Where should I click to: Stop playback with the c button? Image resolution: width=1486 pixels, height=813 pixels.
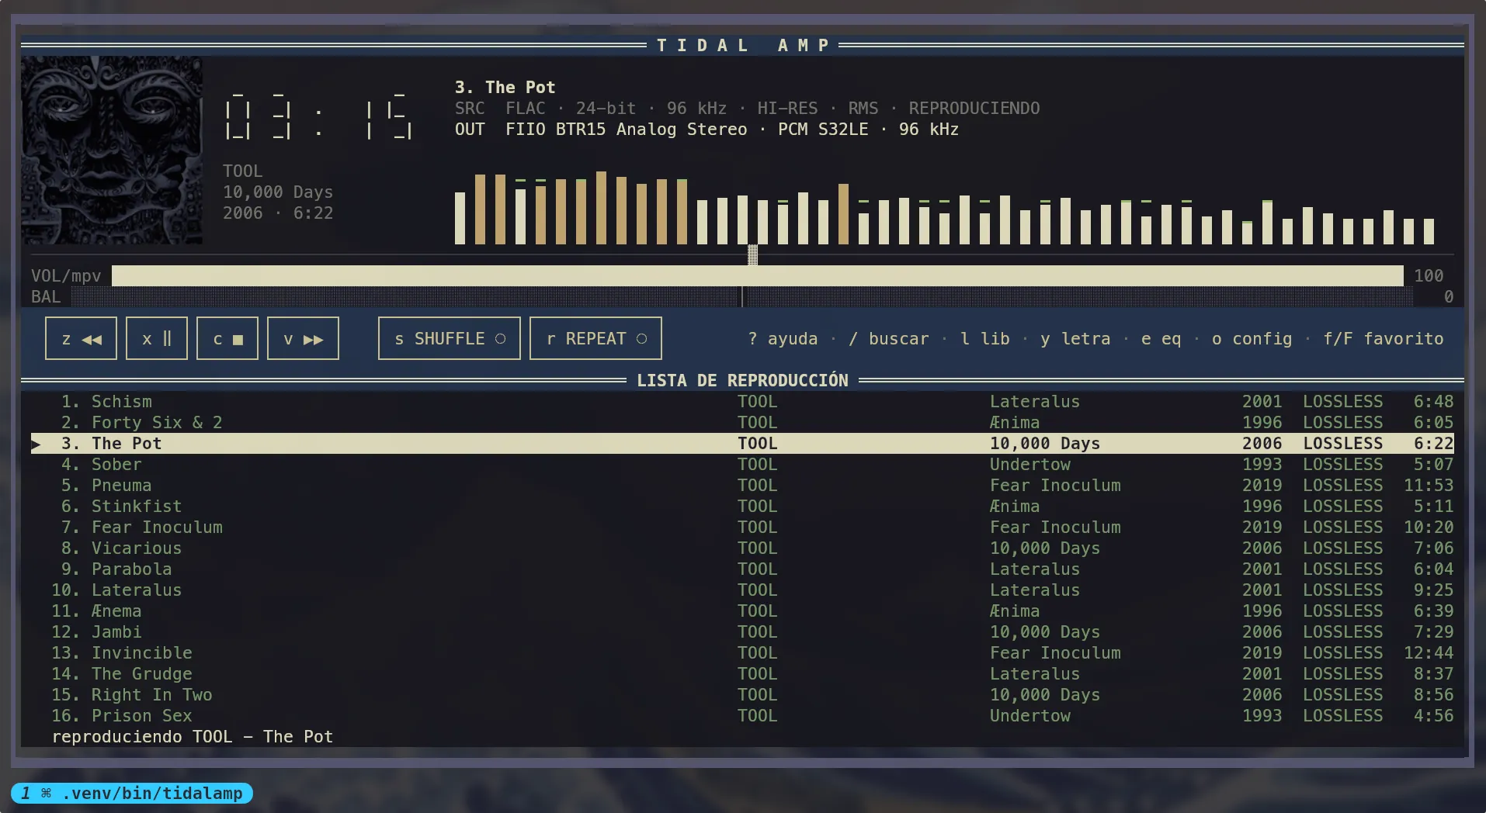[x=227, y=338]
